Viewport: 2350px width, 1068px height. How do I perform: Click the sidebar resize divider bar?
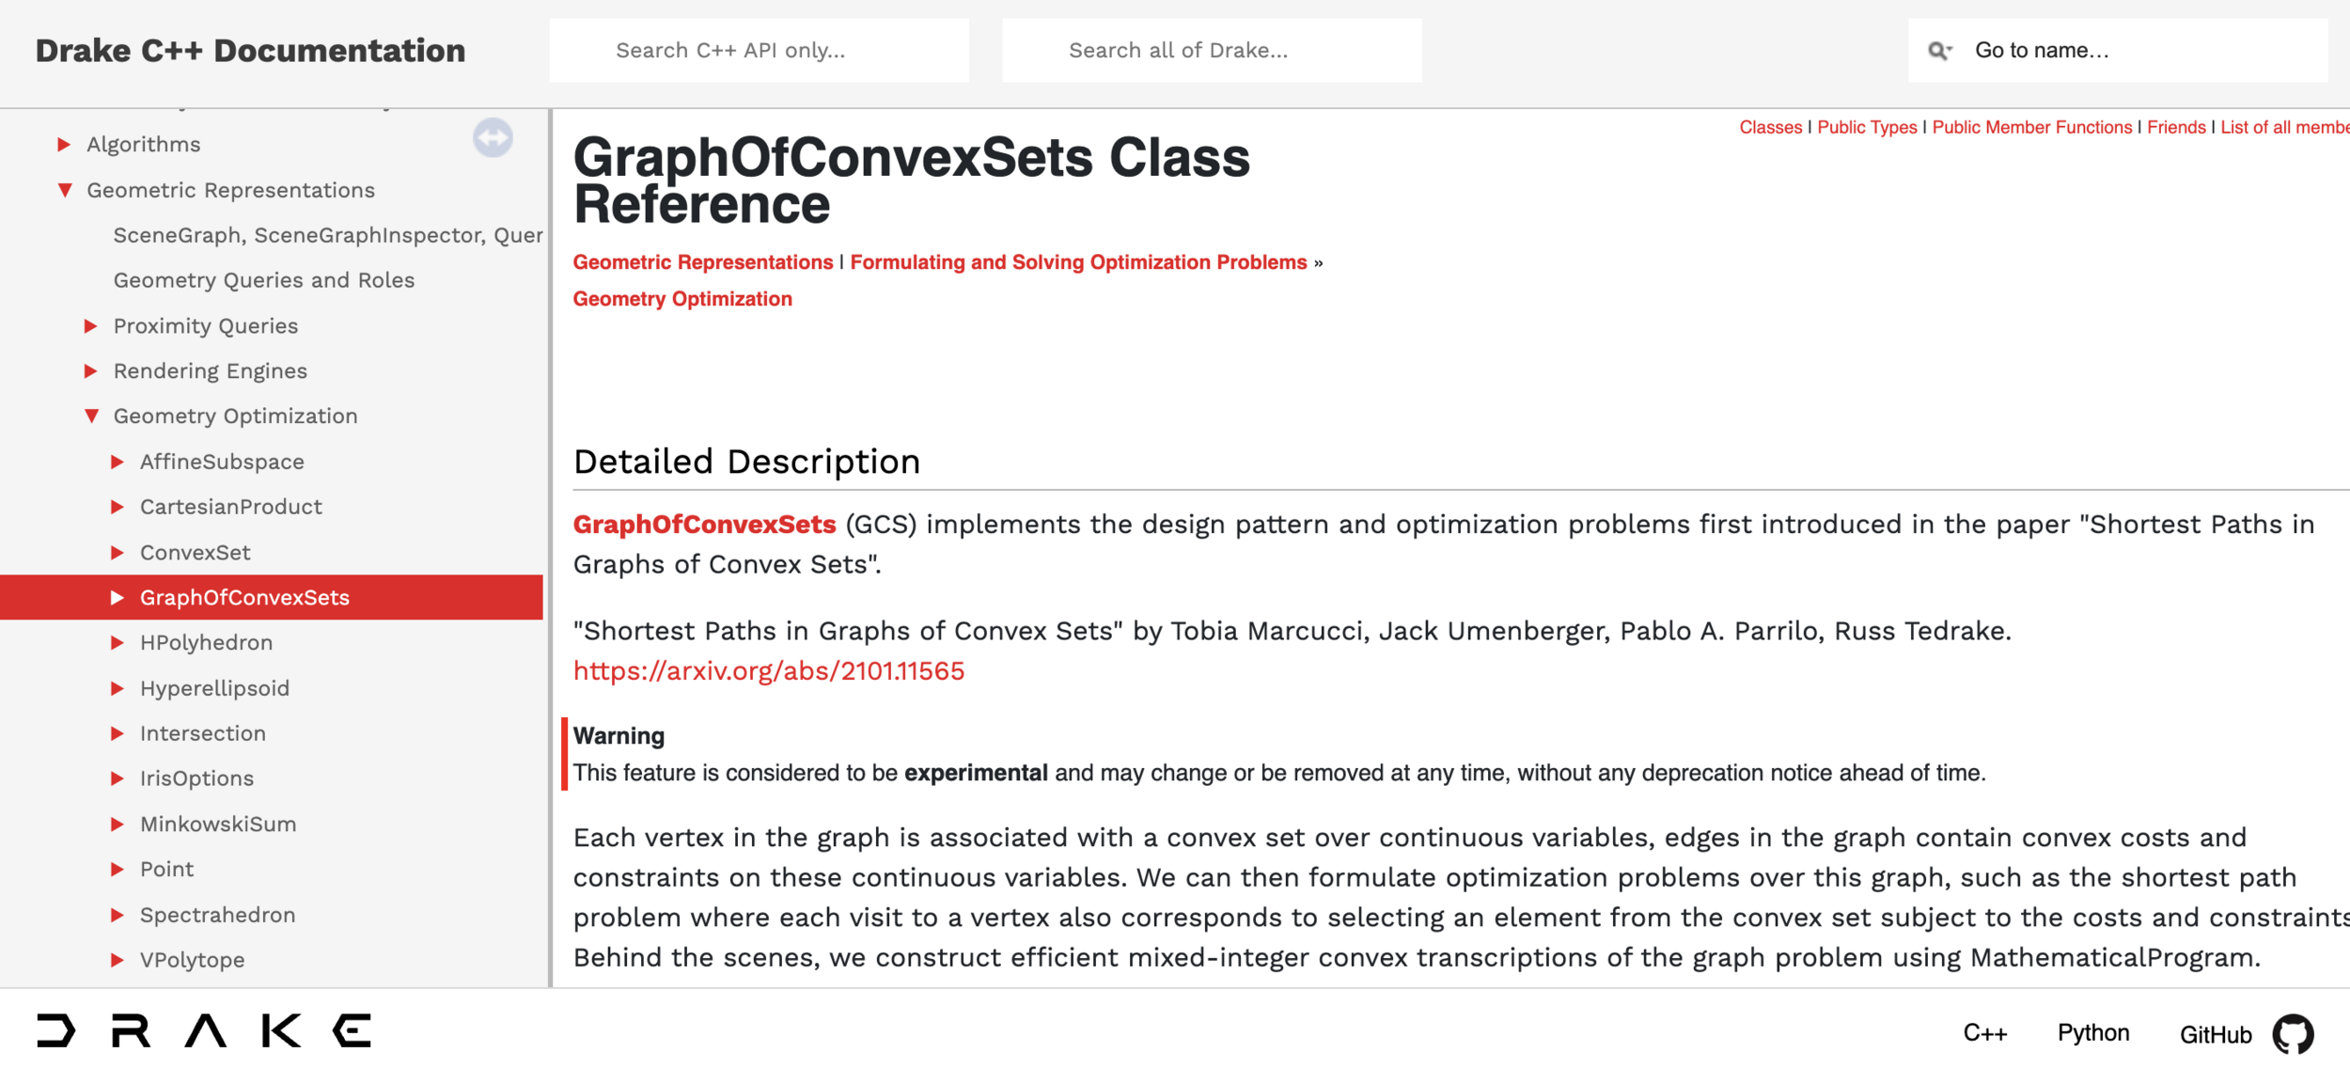tap(550, 547)
